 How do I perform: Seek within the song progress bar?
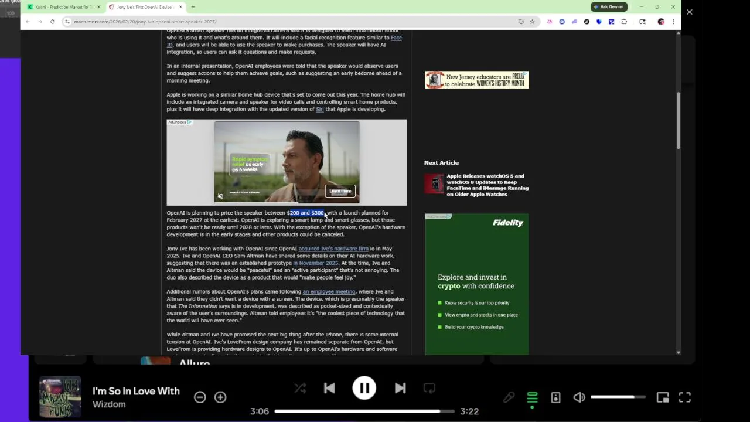364,411
